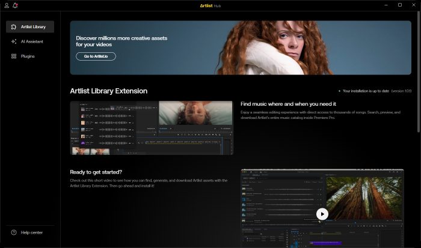Click the Artlist Hub logo in title bar
The height and width of the screenshot is (248, 421).
point(210,5)
